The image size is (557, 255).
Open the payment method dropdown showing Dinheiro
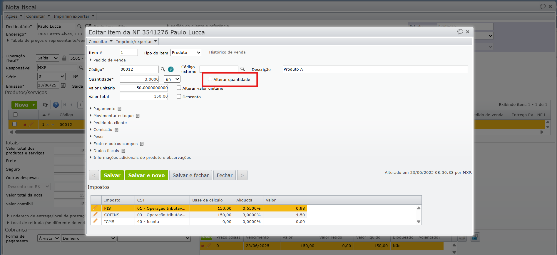[89, 238]
